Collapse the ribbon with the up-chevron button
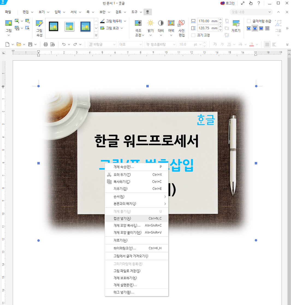 pos(278,12)
